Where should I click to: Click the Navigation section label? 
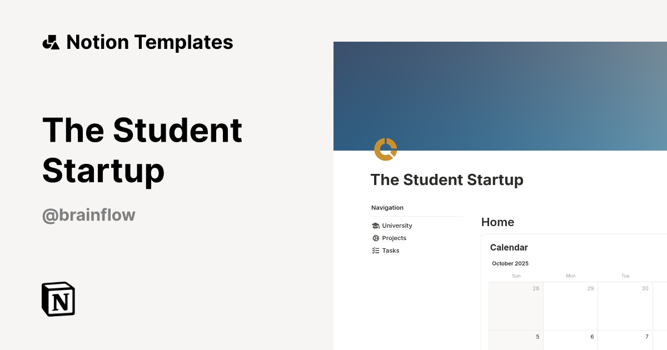[387, 207]
